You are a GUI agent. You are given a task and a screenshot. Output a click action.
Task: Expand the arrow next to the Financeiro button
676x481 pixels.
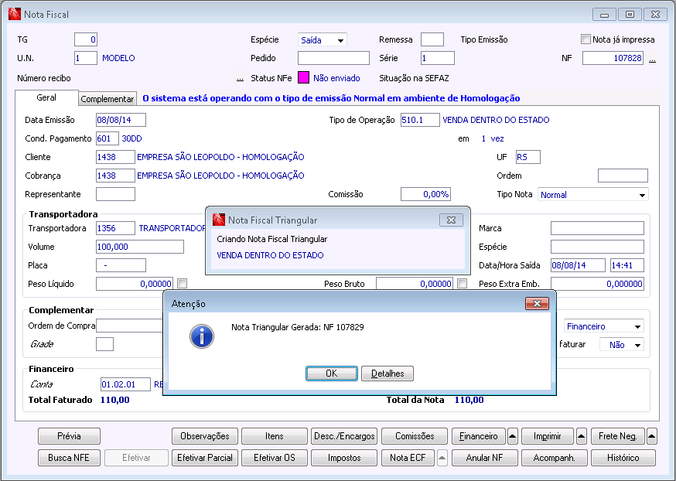click(512, 436)
